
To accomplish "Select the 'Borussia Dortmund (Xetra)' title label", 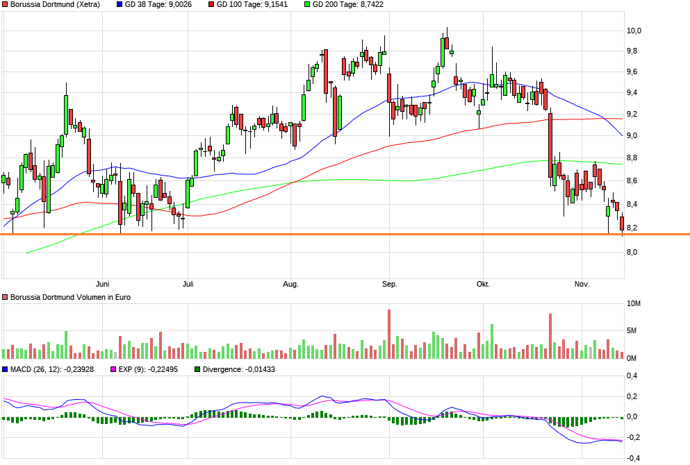I will [x=55, y=4].
